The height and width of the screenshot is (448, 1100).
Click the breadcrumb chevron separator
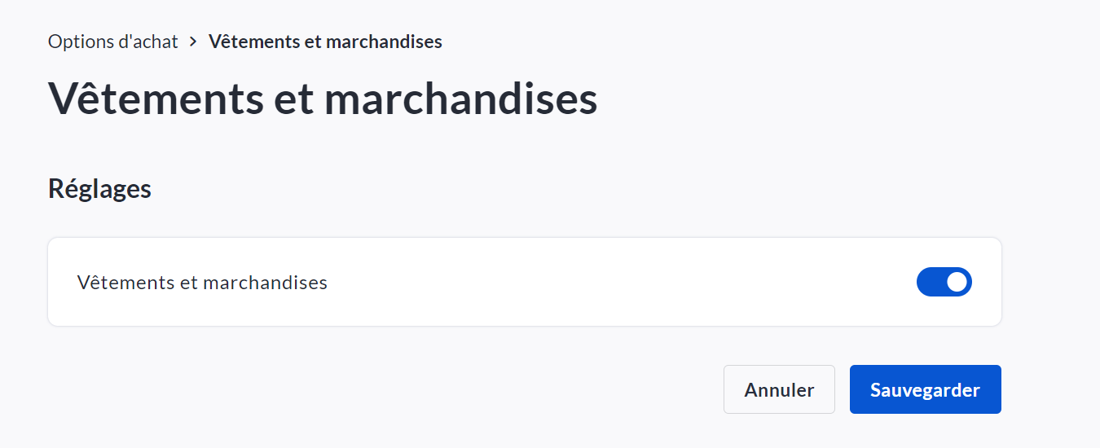point(193,41)
